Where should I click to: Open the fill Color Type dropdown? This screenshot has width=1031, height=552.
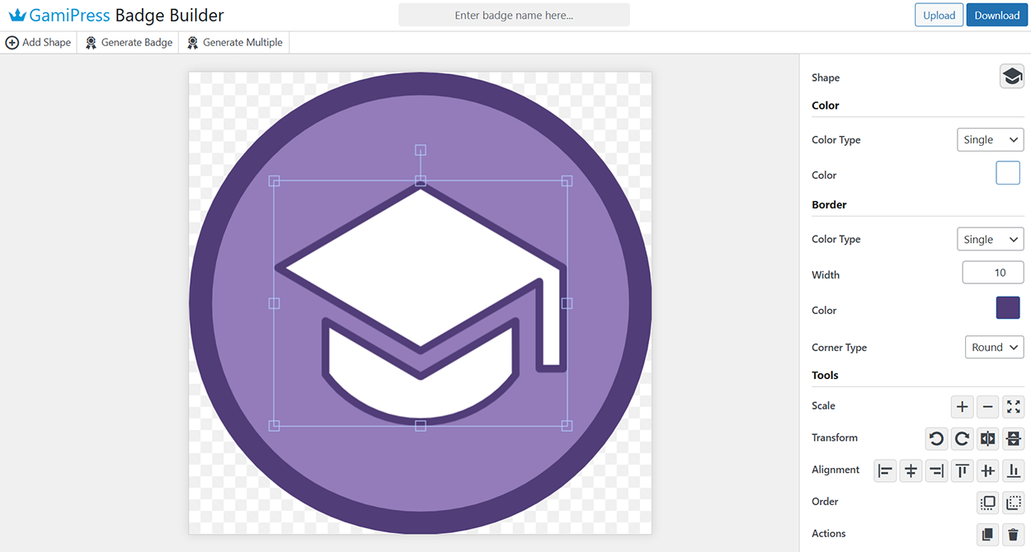[990, 140]
